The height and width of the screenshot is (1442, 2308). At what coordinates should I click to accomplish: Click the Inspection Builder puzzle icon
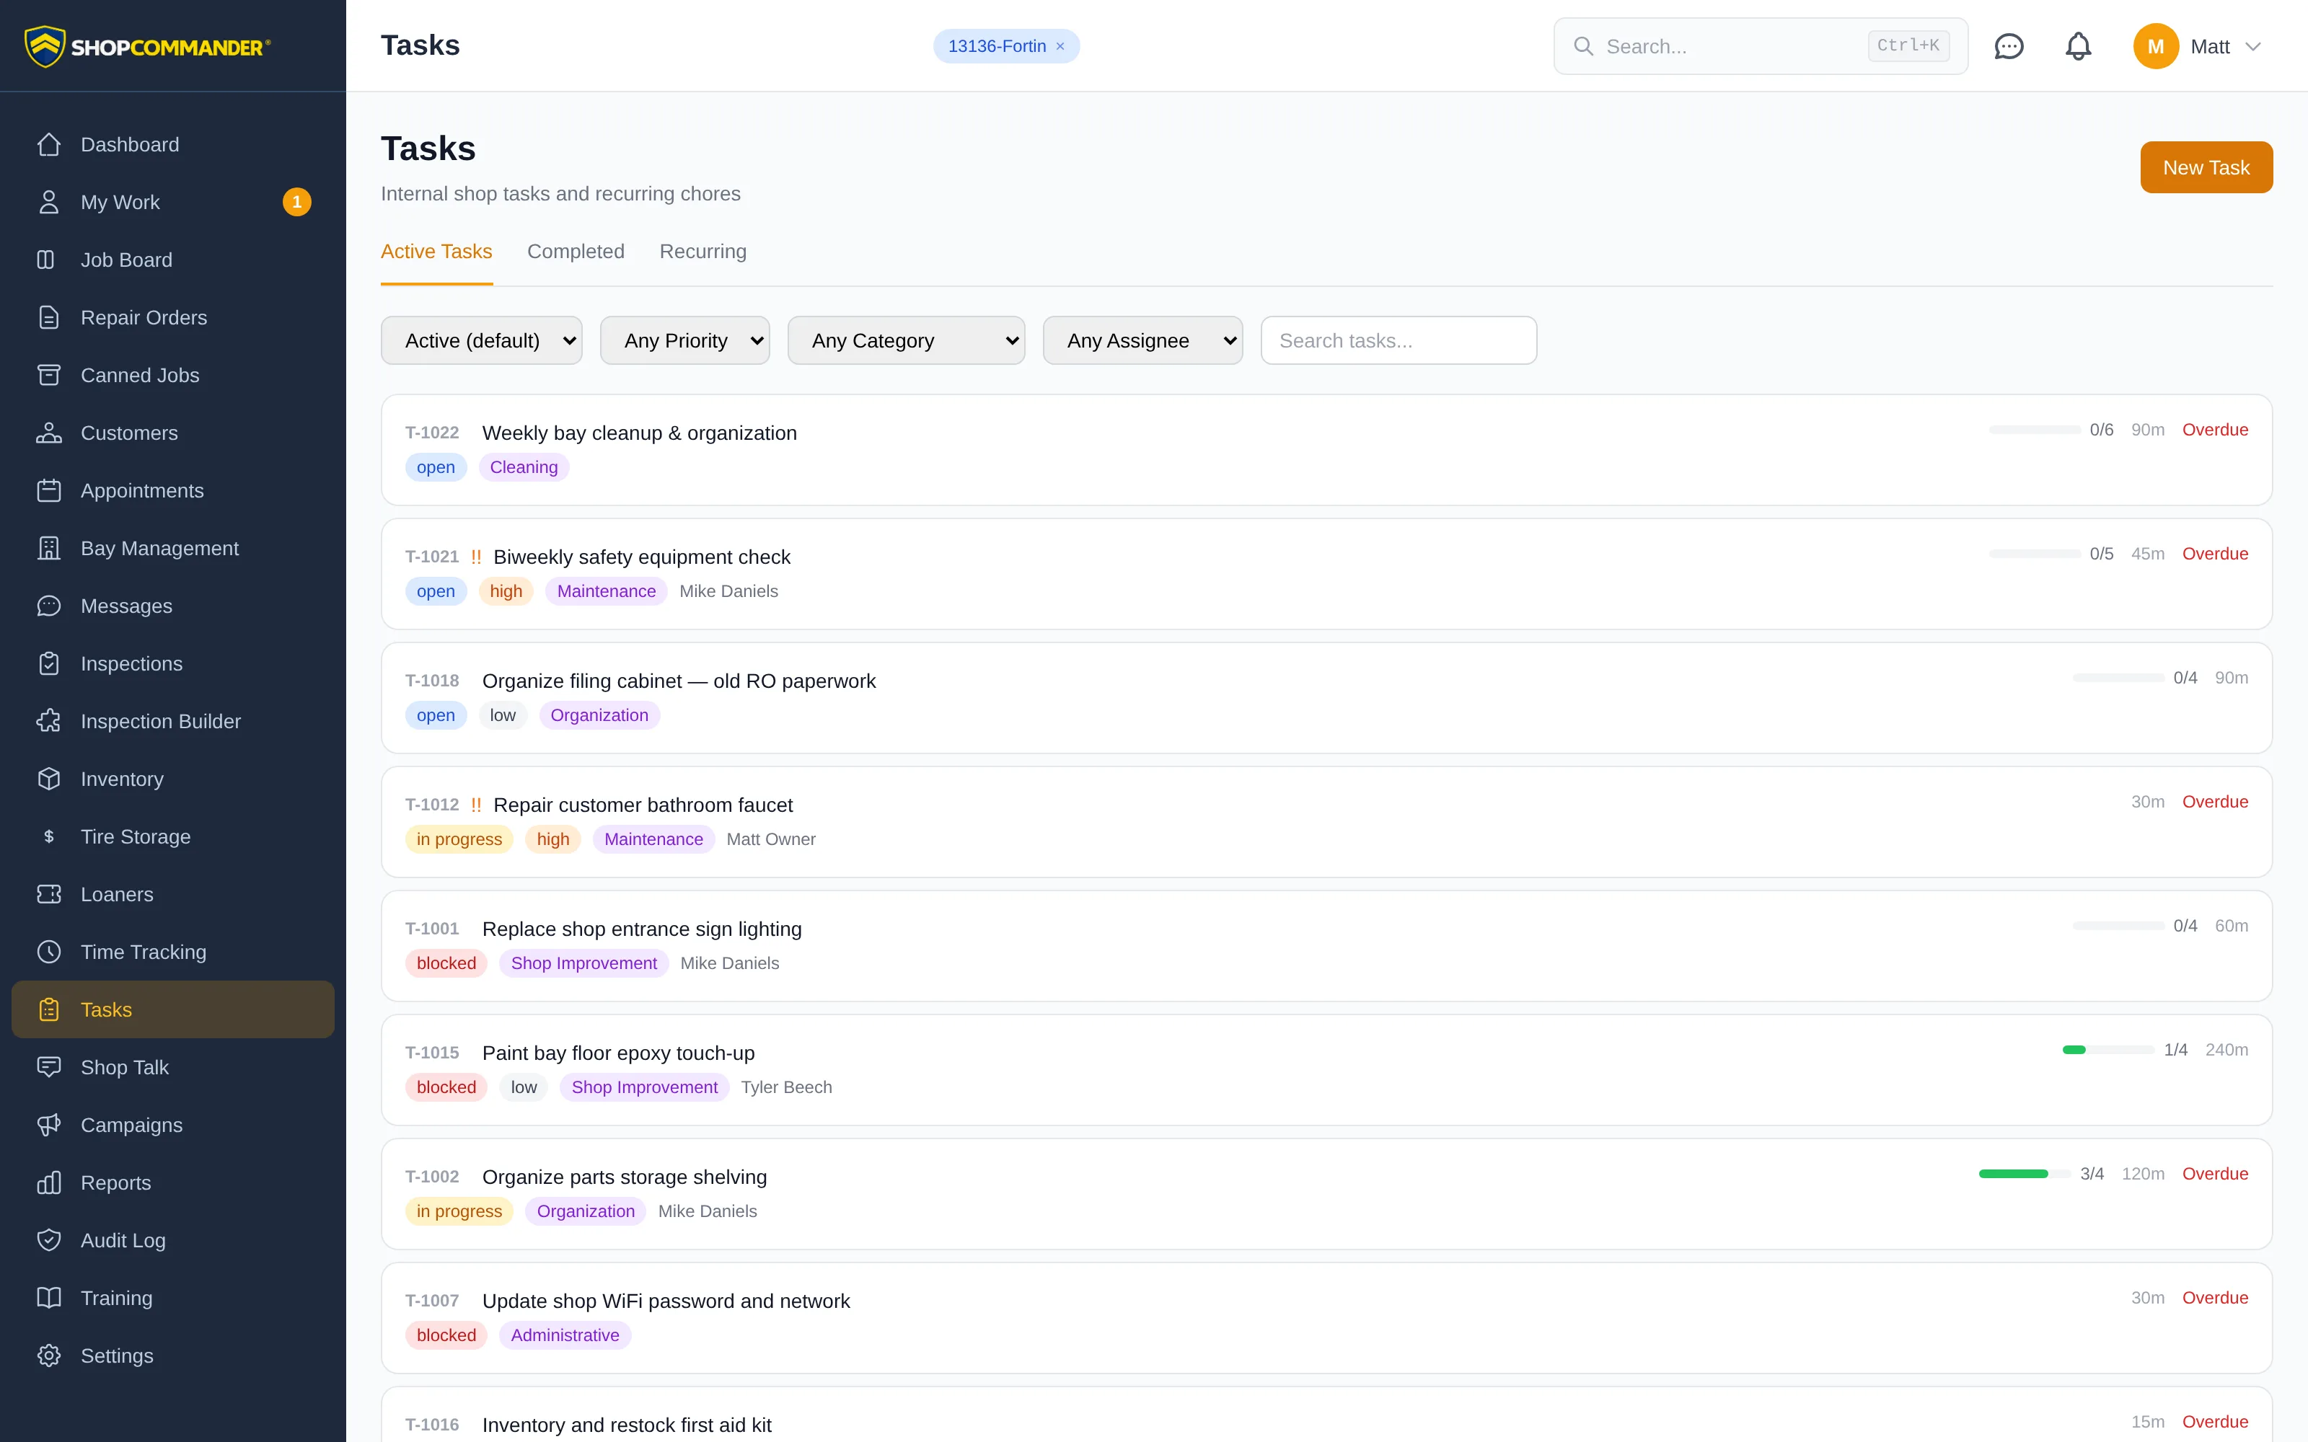point(48,721)
